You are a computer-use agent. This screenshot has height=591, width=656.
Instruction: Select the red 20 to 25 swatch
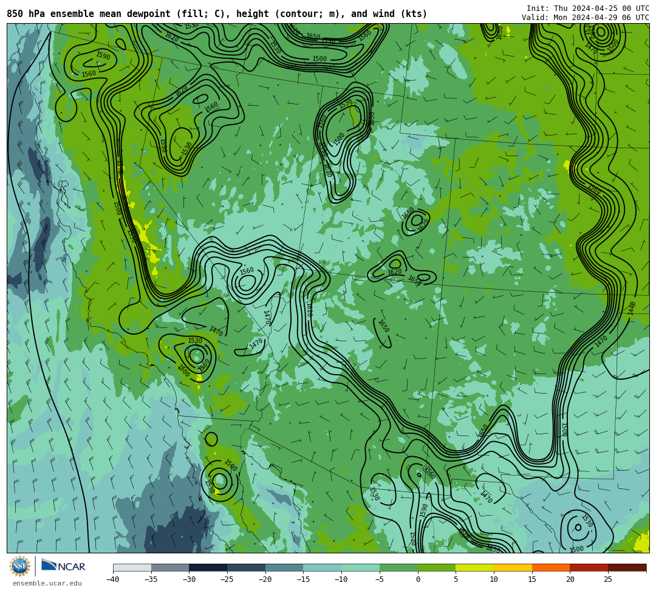pyautogui.click(x=589, y=567)
